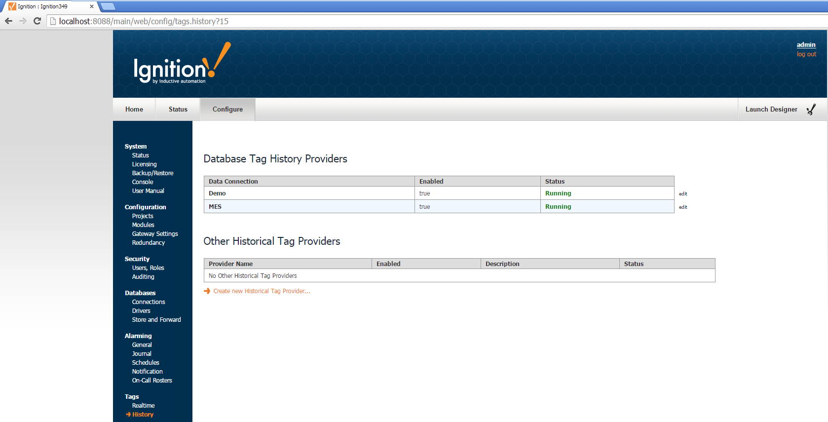Click the browser back arrow

[x=8, y=21]
